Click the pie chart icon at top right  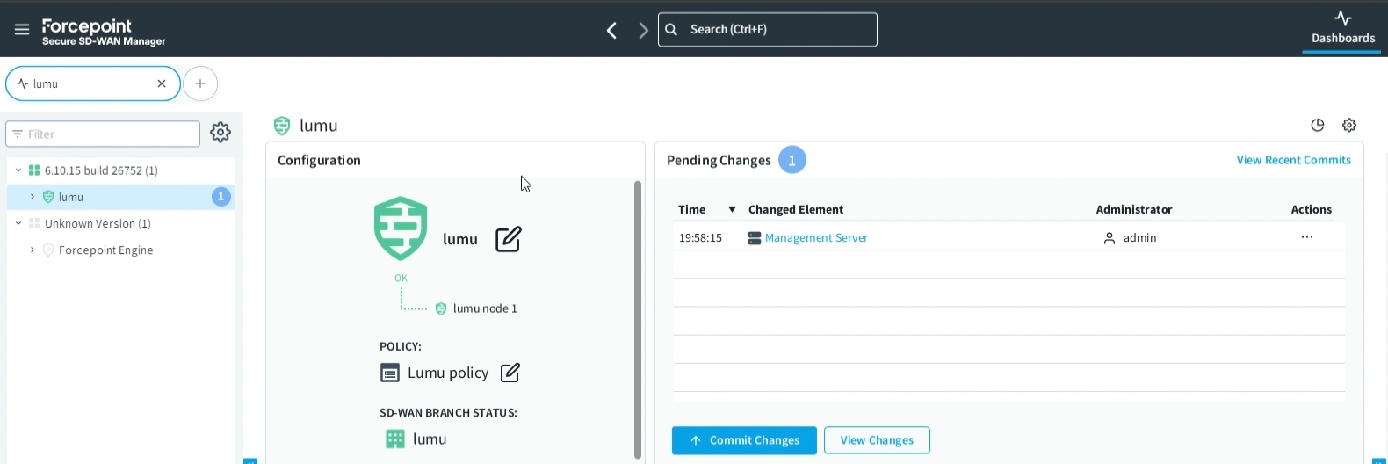coord(1317,126)
